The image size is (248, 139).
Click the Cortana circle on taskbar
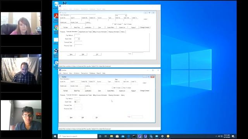click(x=100, y=136)
